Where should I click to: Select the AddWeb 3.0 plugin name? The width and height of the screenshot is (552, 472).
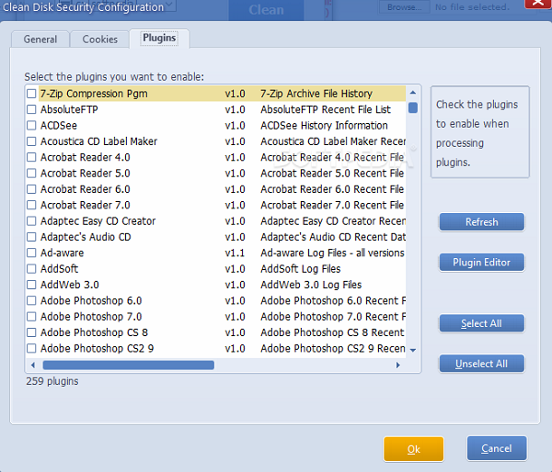point(69,285)
